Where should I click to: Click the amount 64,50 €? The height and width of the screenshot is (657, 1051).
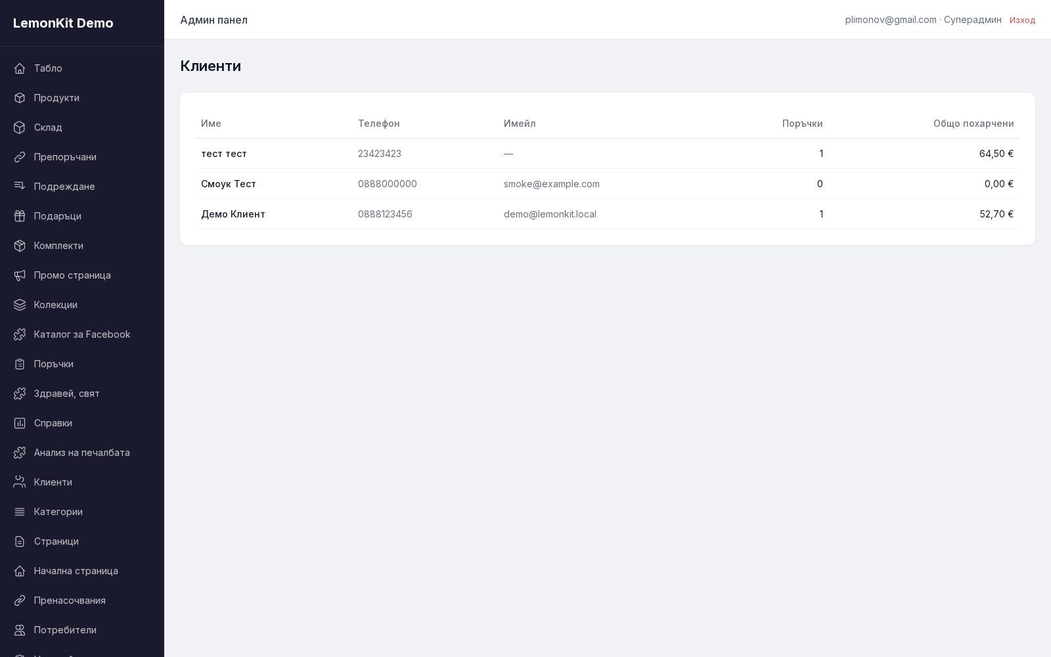(996, 154)
